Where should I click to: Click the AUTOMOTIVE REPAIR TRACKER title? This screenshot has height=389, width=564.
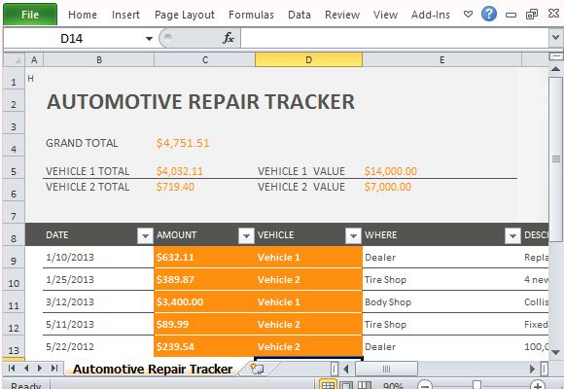point(200,102)
